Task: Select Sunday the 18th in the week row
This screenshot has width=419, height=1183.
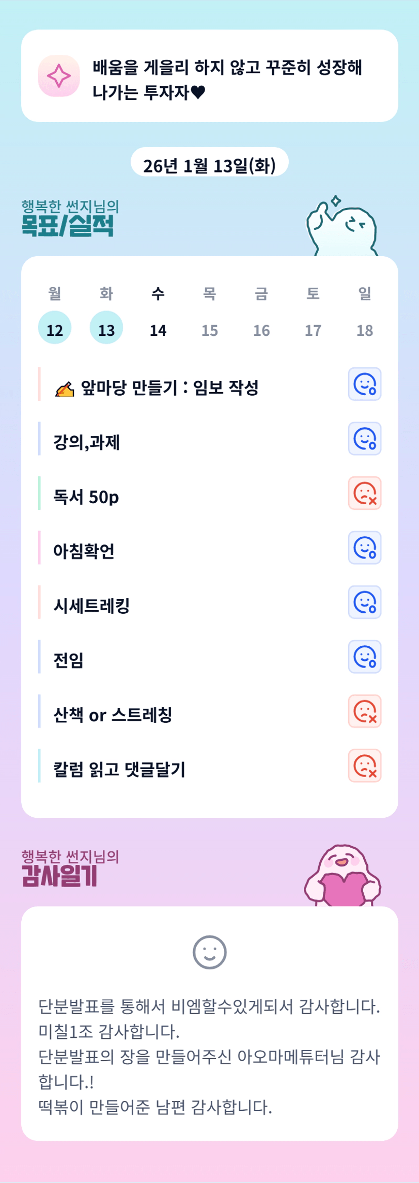Action: click(365, 330)
